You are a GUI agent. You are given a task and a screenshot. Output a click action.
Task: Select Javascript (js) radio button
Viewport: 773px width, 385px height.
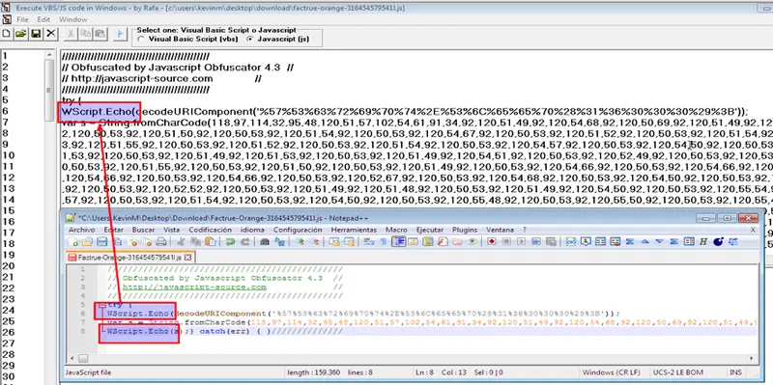(250, 39)
